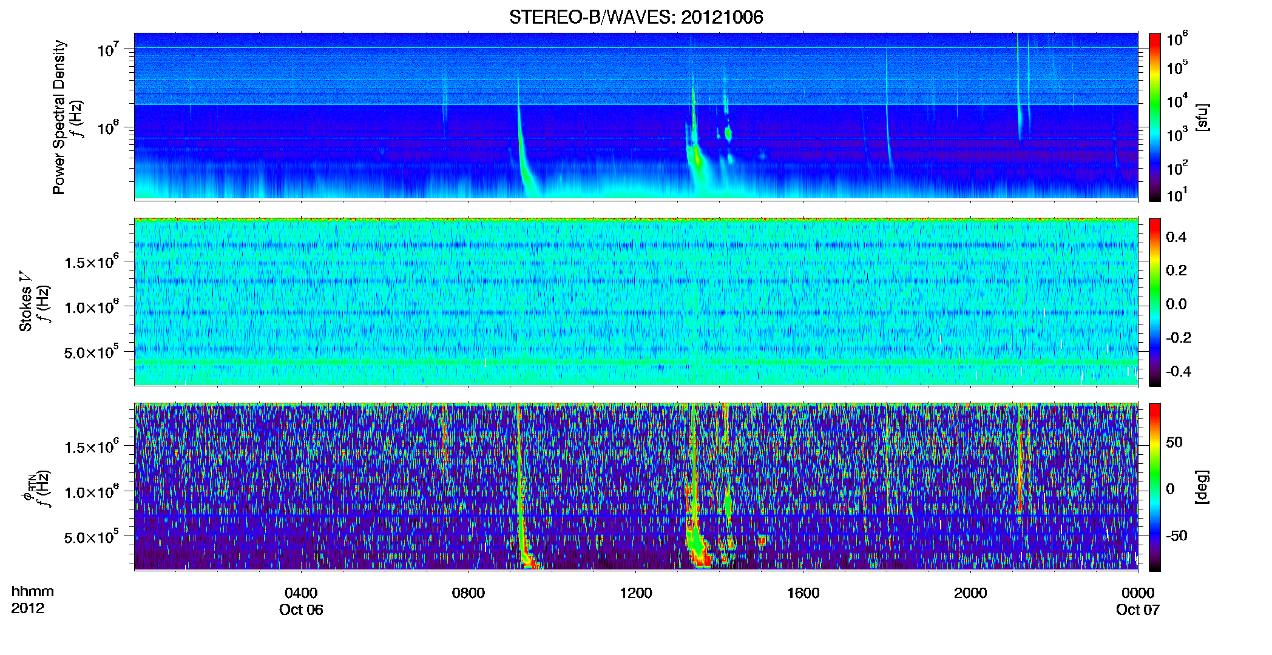The image size is (1272, 655).
Task: Click the "2000" time axis label
Action: point(970,593)
